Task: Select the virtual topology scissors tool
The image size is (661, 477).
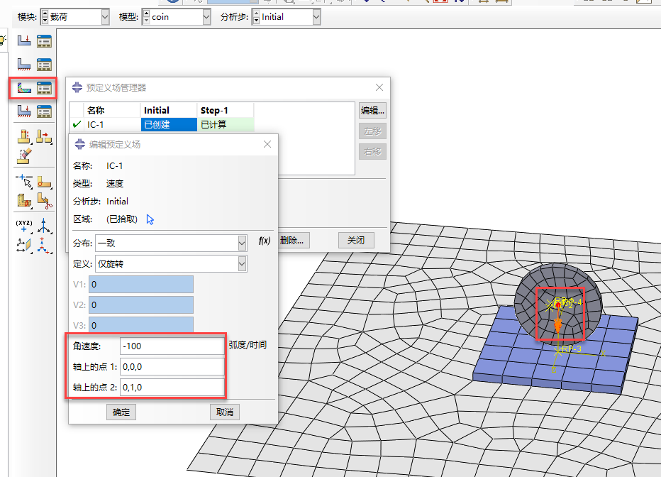Action: tap(44, 200)
